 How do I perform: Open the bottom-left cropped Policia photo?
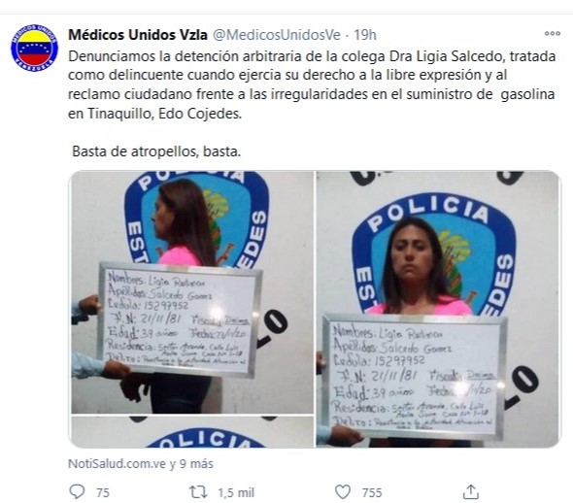tap(192, 432)
